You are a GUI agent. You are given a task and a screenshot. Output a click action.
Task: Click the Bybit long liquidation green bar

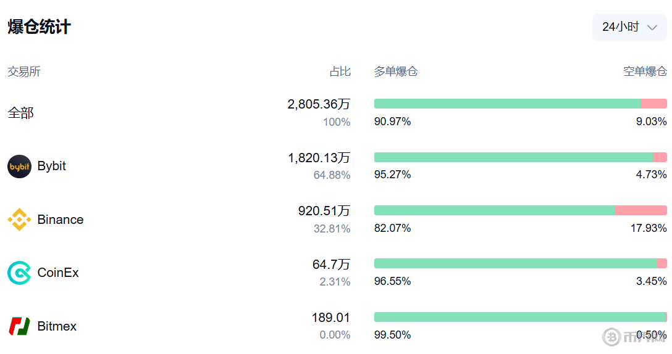point(513,157)
